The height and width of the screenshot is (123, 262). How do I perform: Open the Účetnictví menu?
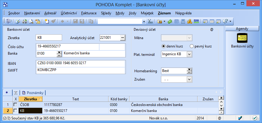click(x=69, y=13)
